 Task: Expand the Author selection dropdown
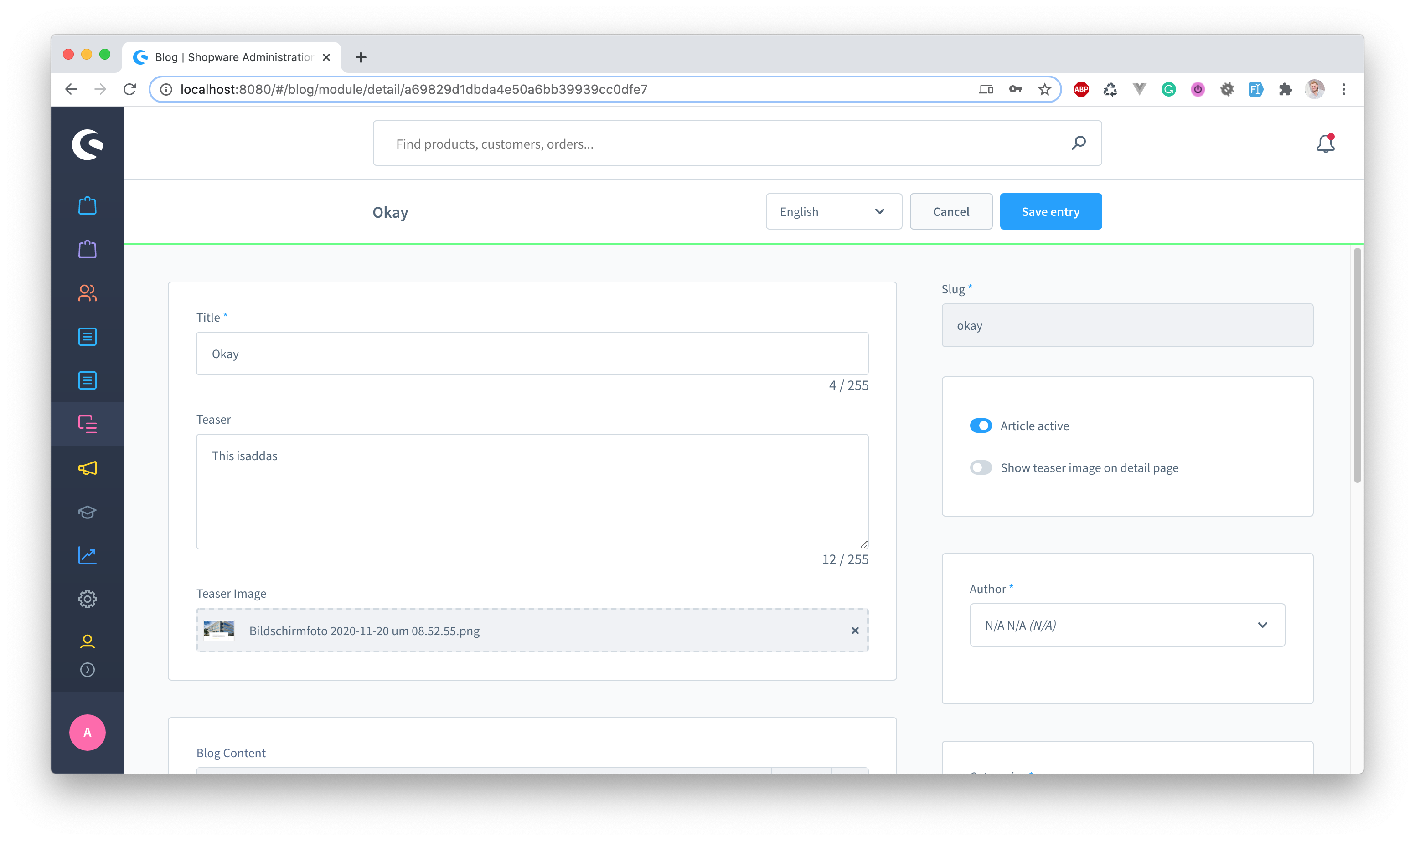point(1127,625)
